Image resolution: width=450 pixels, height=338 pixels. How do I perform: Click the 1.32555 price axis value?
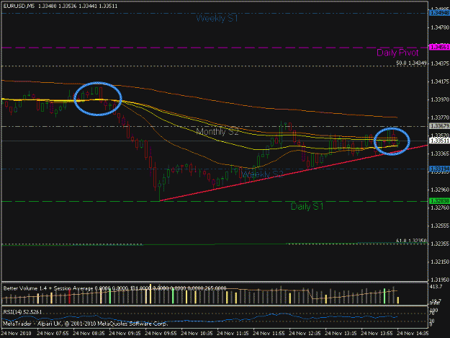(440, 226)
